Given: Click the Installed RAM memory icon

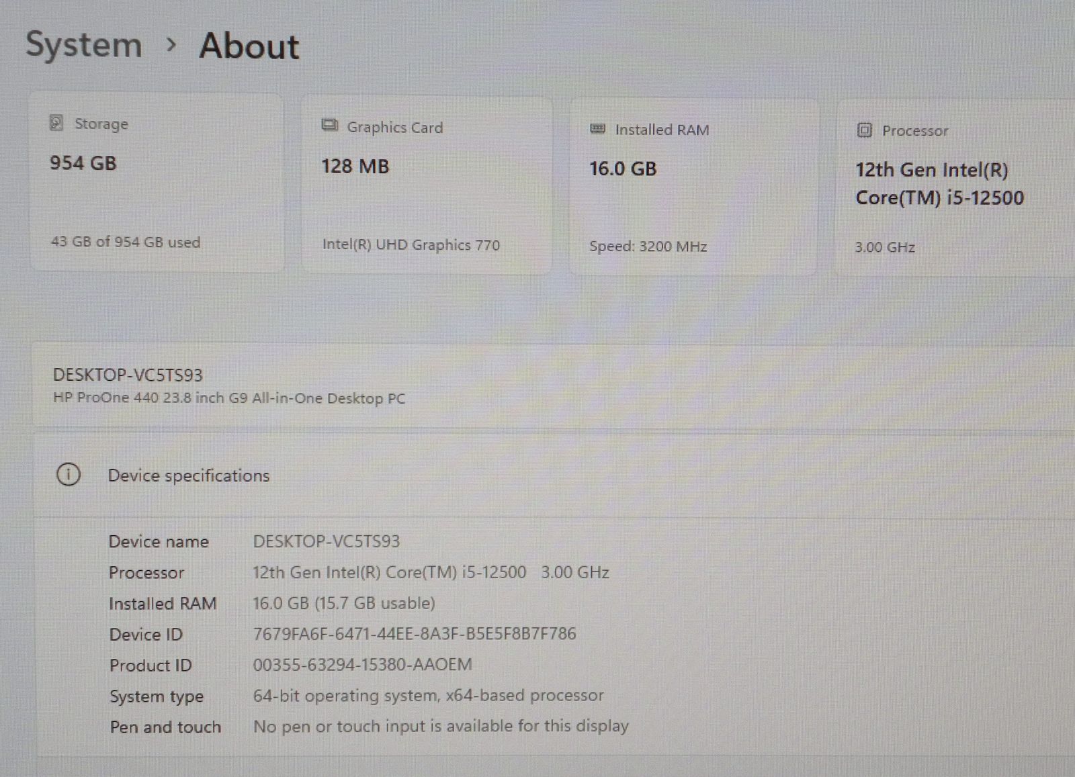Looking at the screenshot, I should pyautogui.click(x=597, y=129).
